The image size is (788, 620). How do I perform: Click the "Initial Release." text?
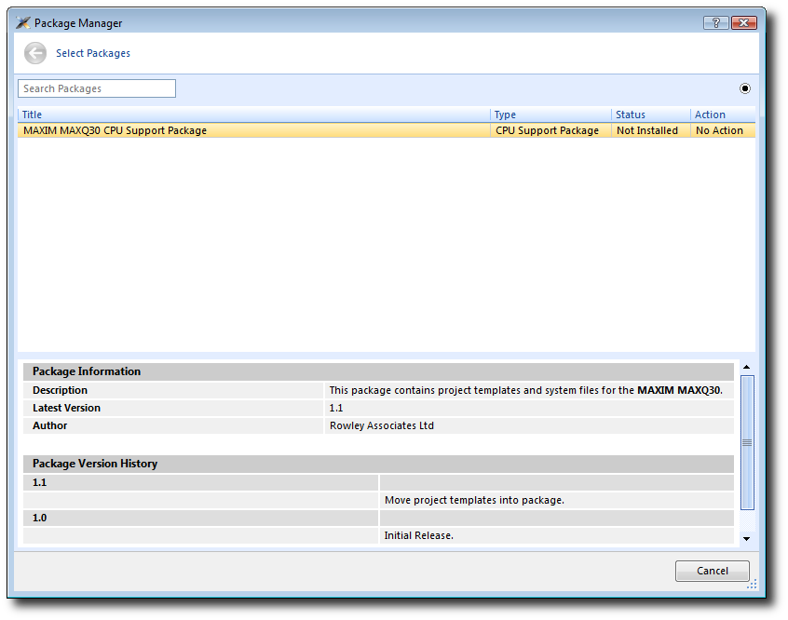pos(419,535)
